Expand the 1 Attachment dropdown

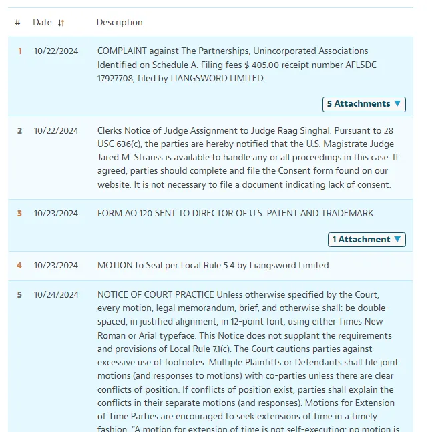367,240
